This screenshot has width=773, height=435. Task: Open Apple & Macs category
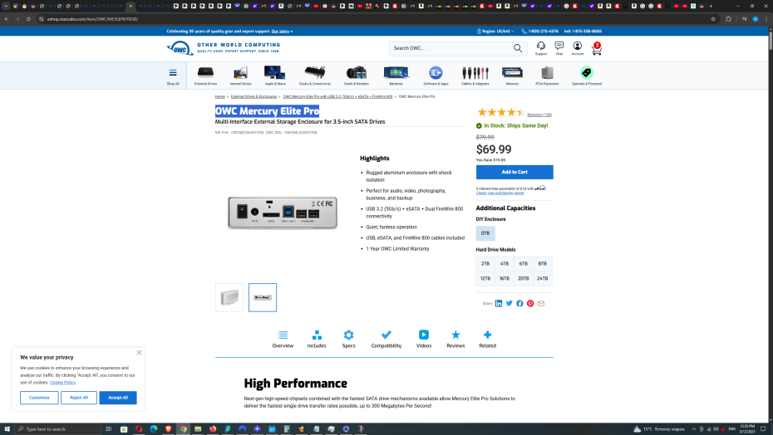pos(275,76)
